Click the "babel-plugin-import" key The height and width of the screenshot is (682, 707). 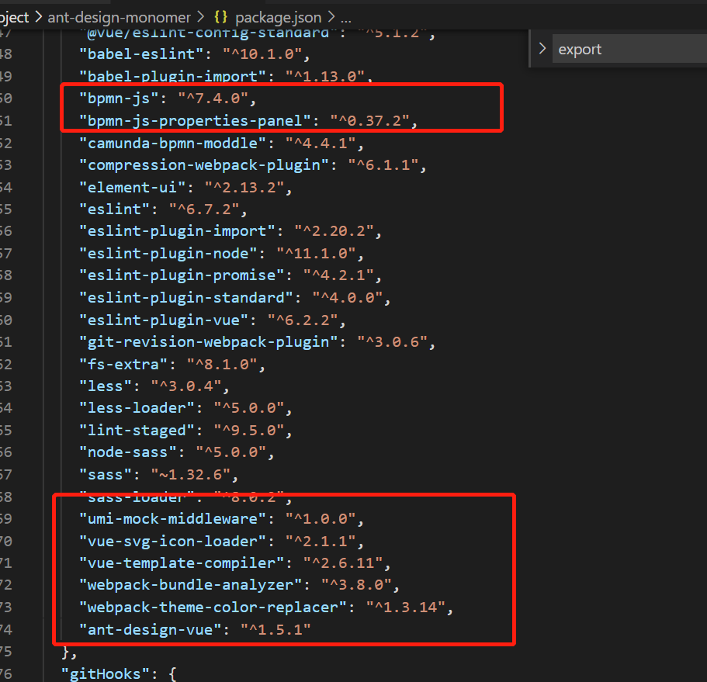coord(173,76)
